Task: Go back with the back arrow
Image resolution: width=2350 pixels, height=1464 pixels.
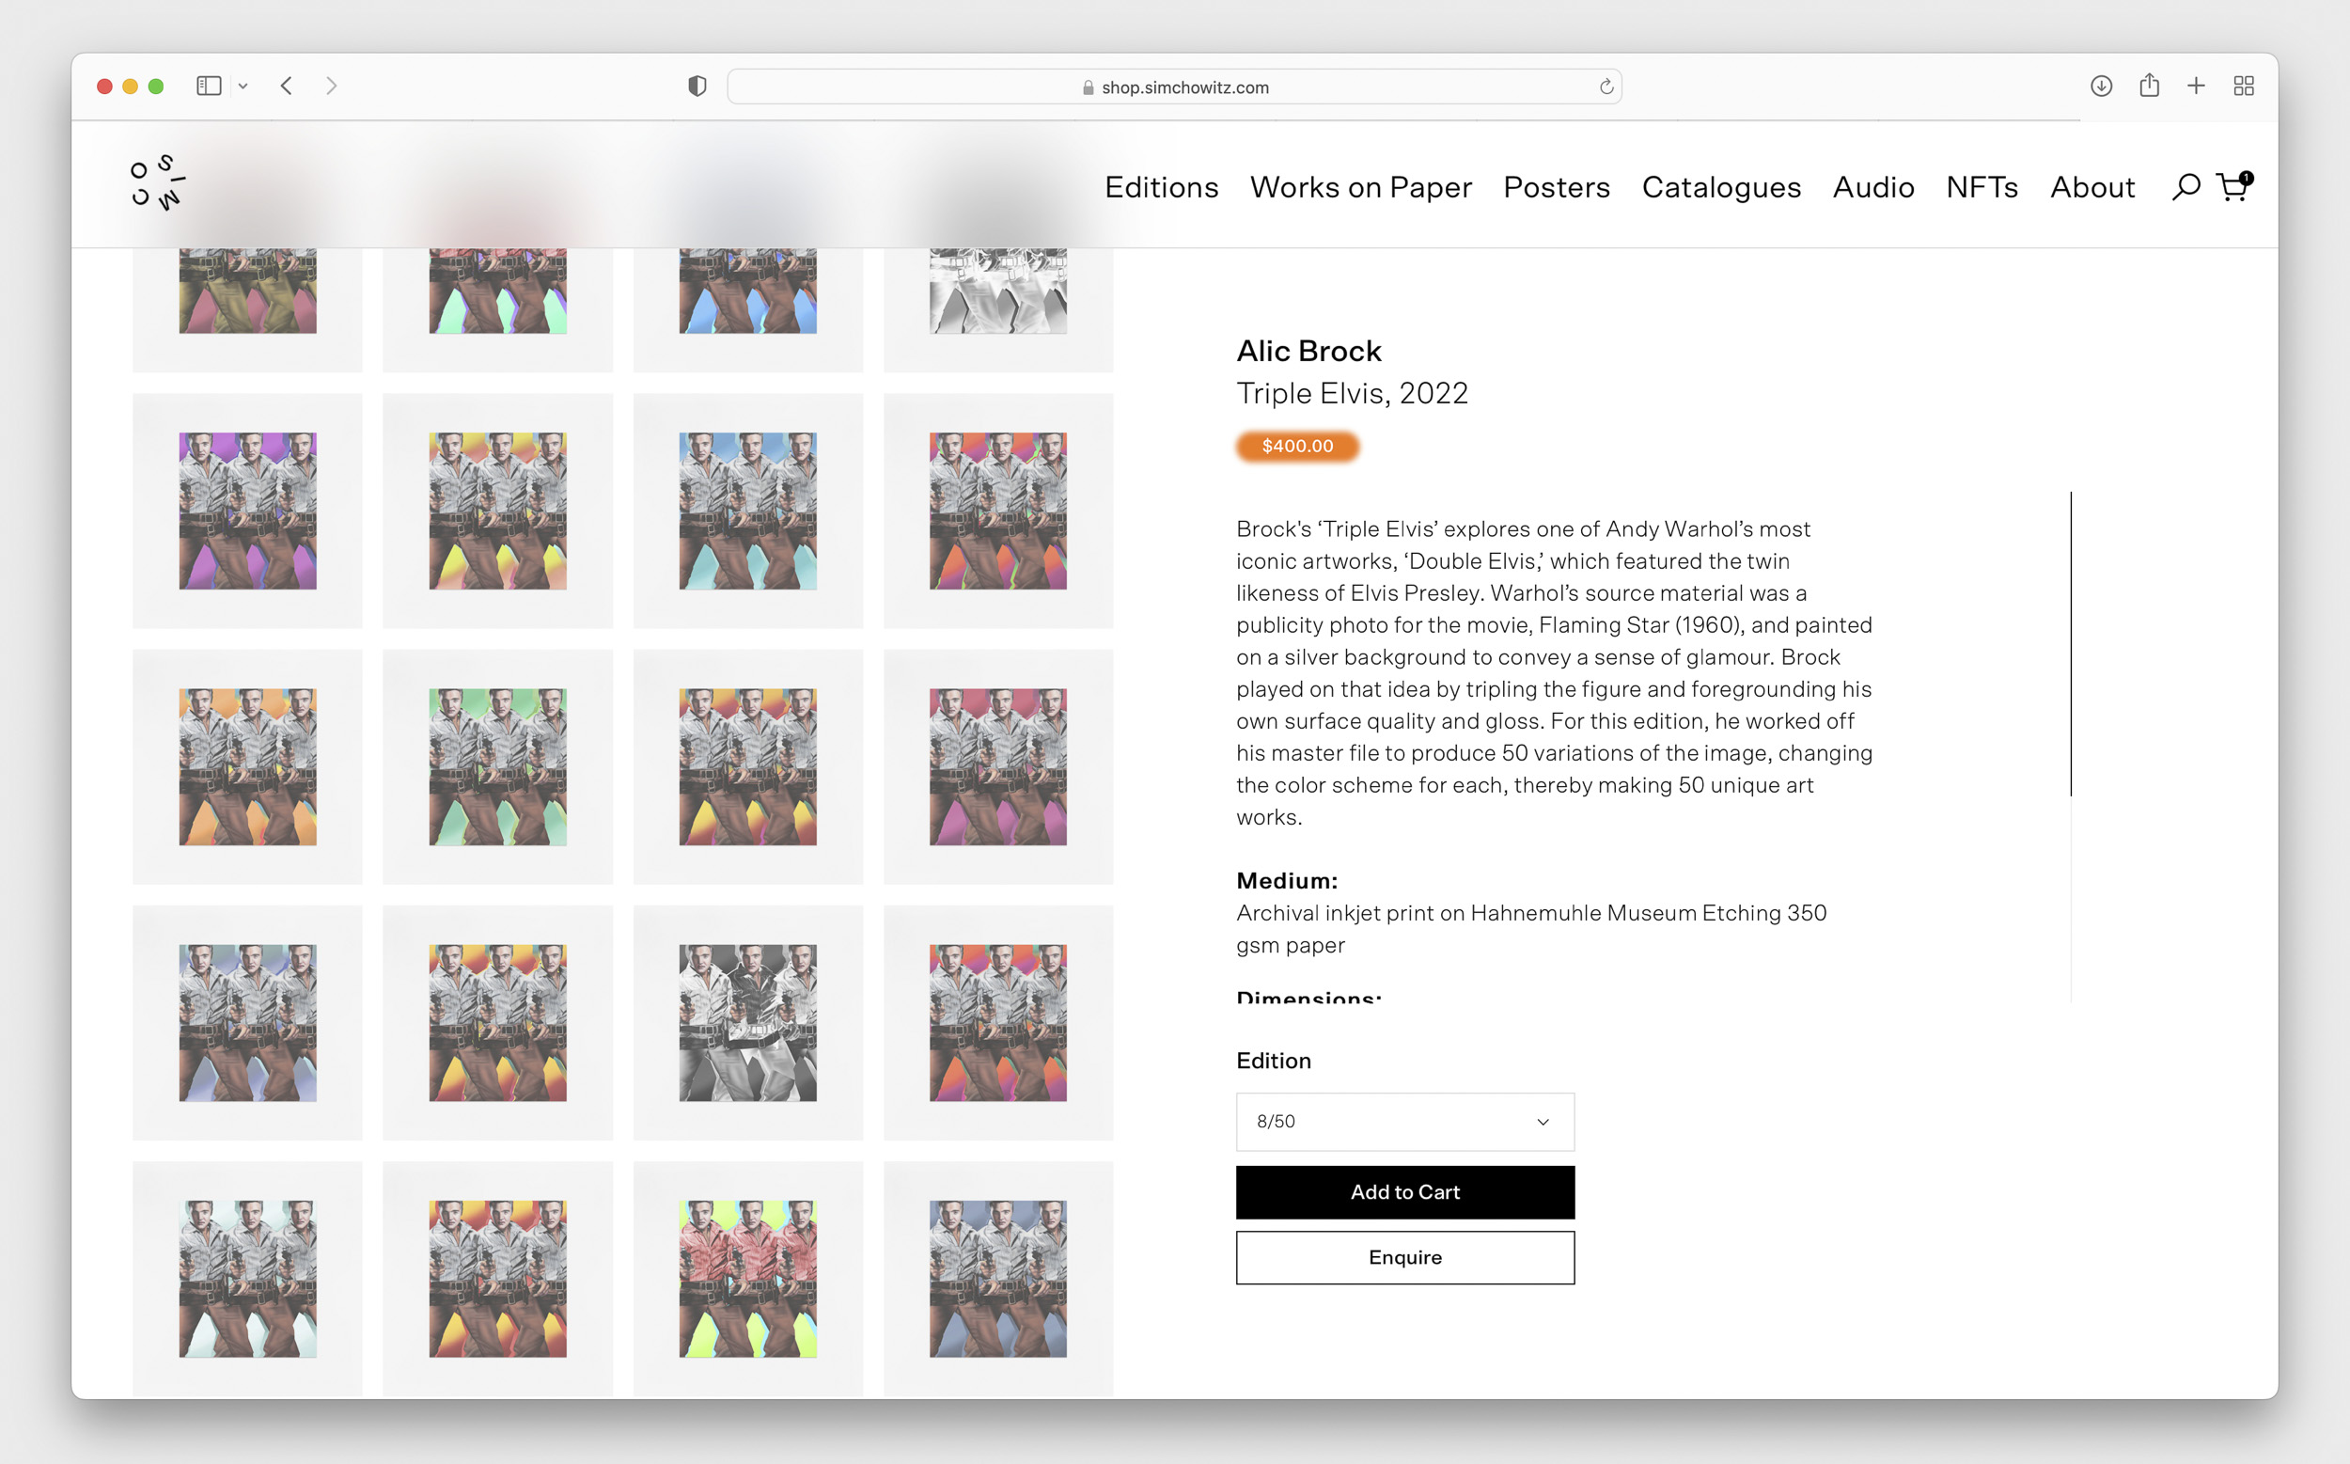Action: coord(287,87)
